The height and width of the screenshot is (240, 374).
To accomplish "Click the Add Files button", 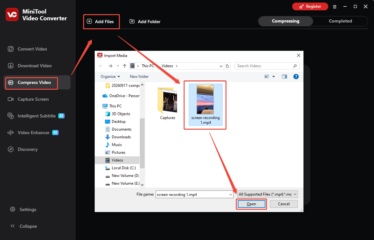I will (x=100, y=22).
